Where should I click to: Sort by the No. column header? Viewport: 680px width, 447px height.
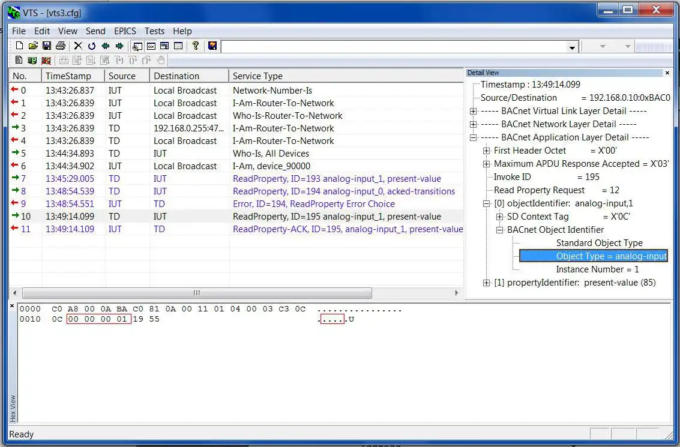(25, 76)
